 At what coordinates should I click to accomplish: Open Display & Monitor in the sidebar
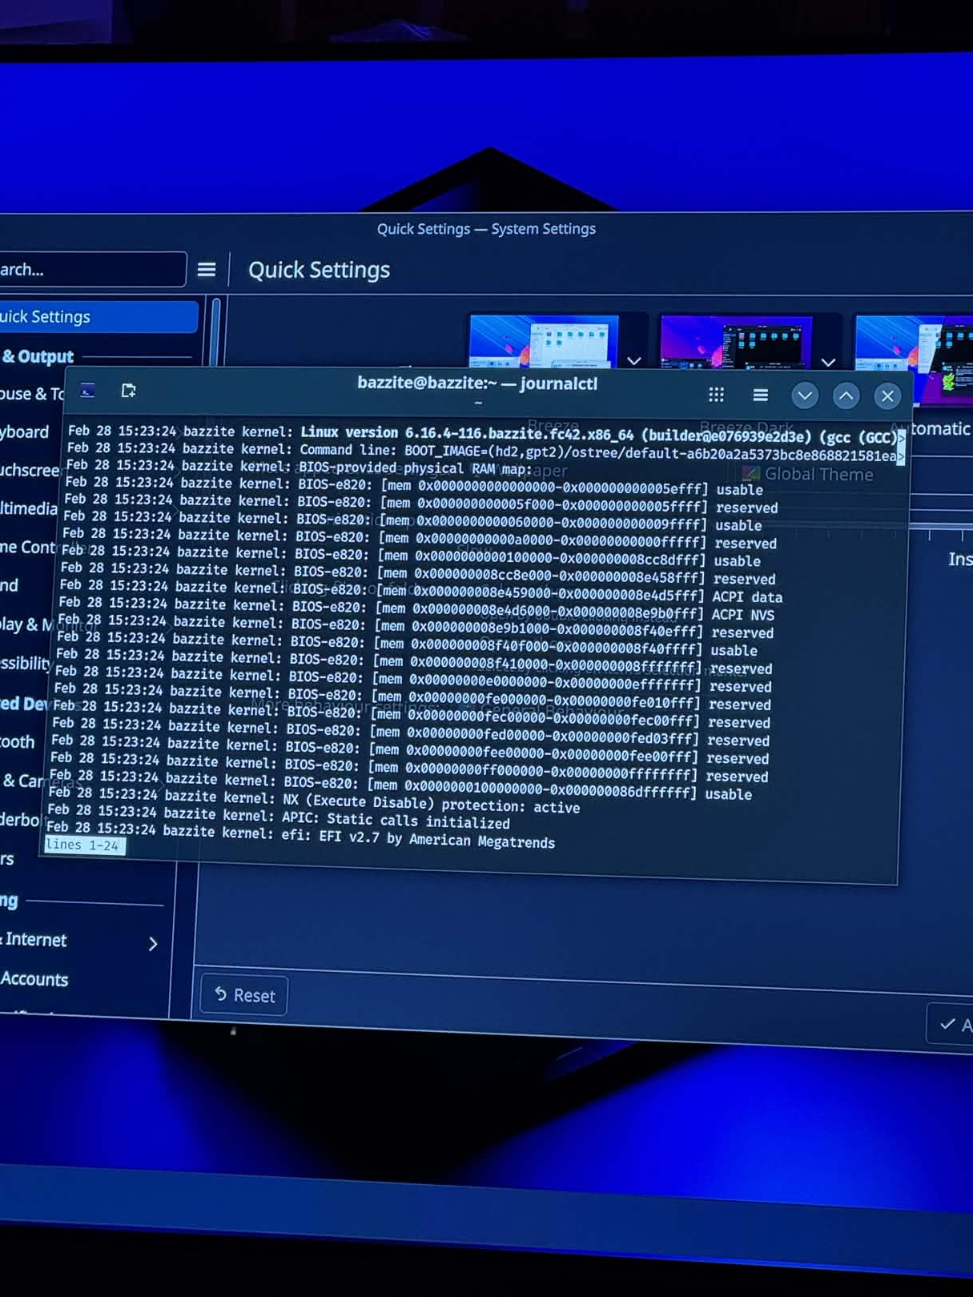point(28,624)
